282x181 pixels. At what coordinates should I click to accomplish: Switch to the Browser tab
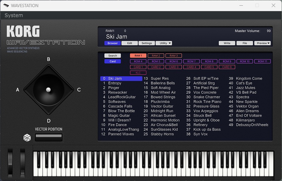click(x=113, y=43)
